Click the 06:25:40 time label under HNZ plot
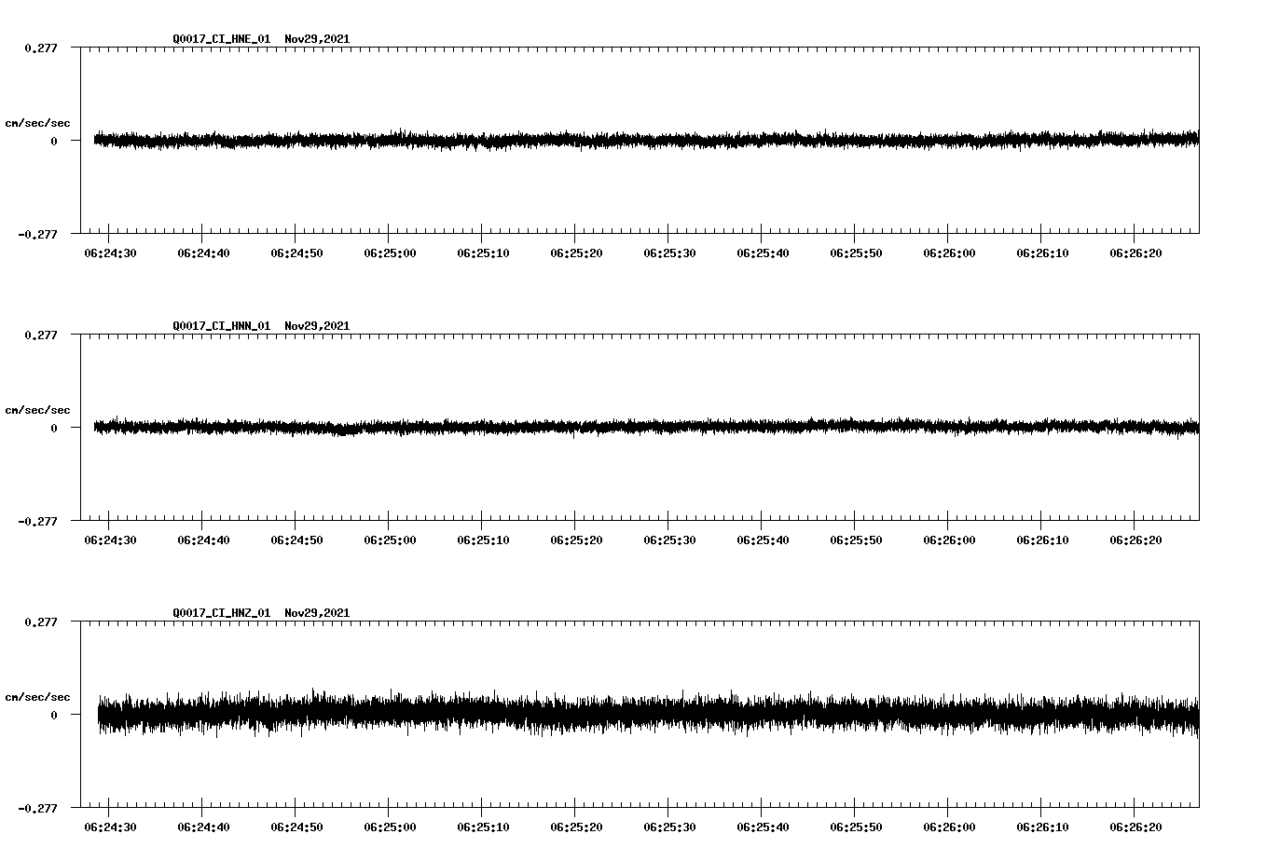 [763, 827]
